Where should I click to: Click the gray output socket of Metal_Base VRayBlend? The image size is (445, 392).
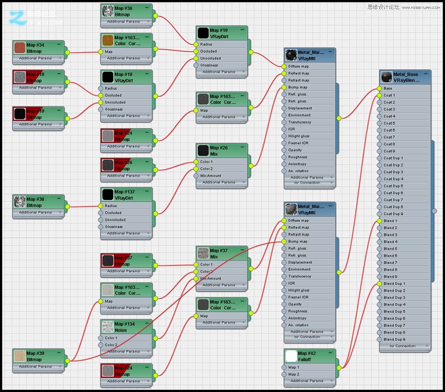(x=434, y=211)
